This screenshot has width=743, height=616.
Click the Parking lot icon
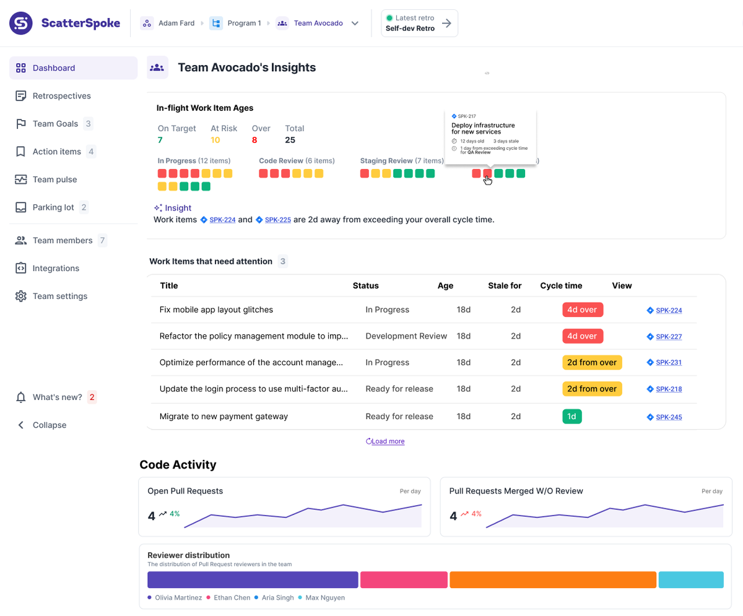[20, 207]
